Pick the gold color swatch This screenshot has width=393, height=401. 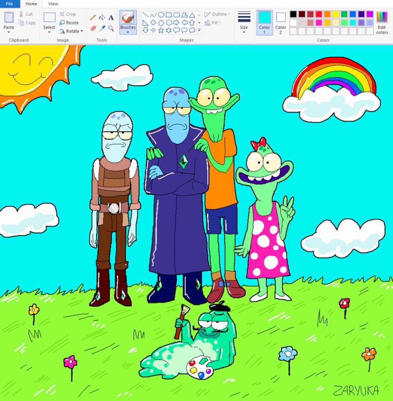327,22
